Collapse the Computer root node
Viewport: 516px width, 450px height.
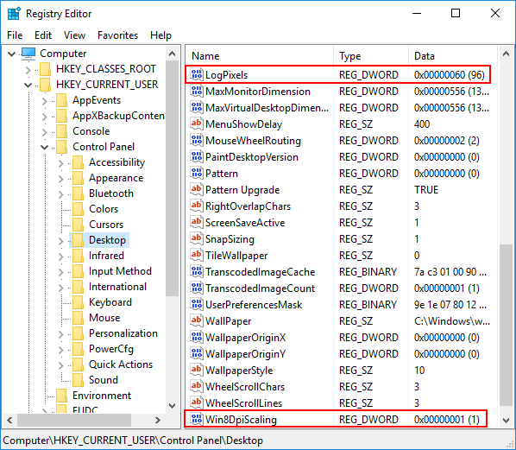(11, 54)
